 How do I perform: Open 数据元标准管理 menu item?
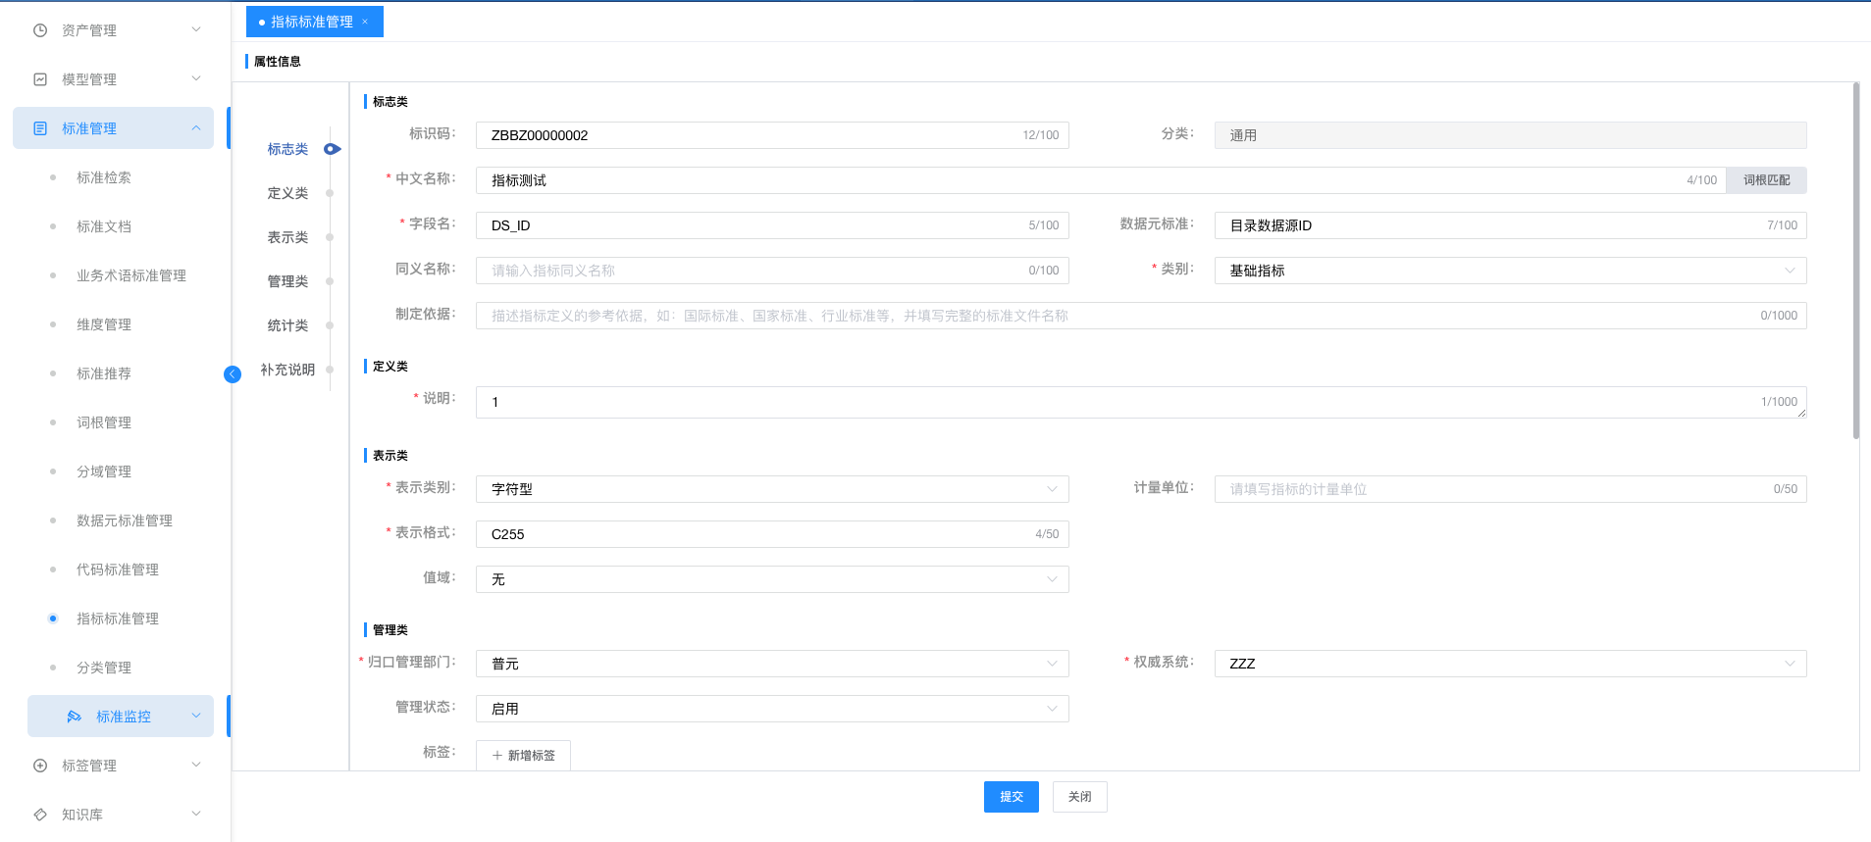[x=125, y=520]
